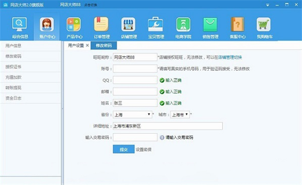Open 电商学院 e-commerce academy icon
This screenshot has width=302, height=185.
pyautogui.click(x=183, y=24)
